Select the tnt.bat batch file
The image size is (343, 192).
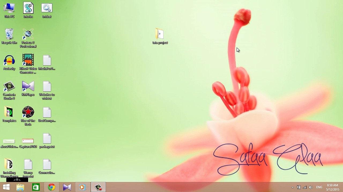tap(47, 11)
